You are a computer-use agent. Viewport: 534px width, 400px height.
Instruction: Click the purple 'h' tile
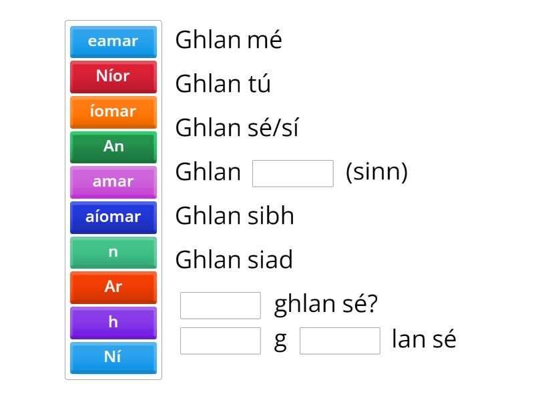click(x=113, y=323)
